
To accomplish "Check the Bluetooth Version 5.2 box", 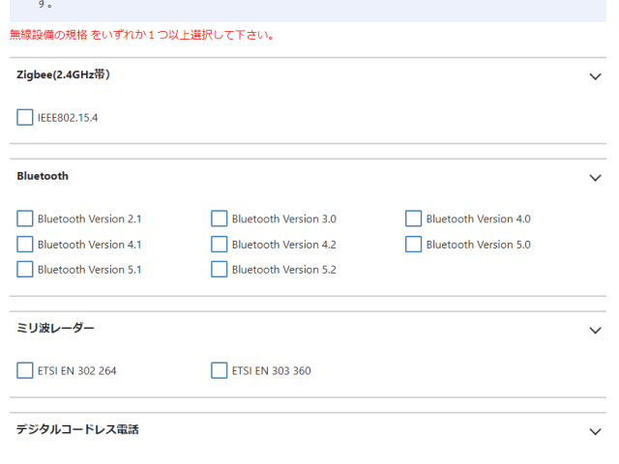I will [x=220, y=270].
